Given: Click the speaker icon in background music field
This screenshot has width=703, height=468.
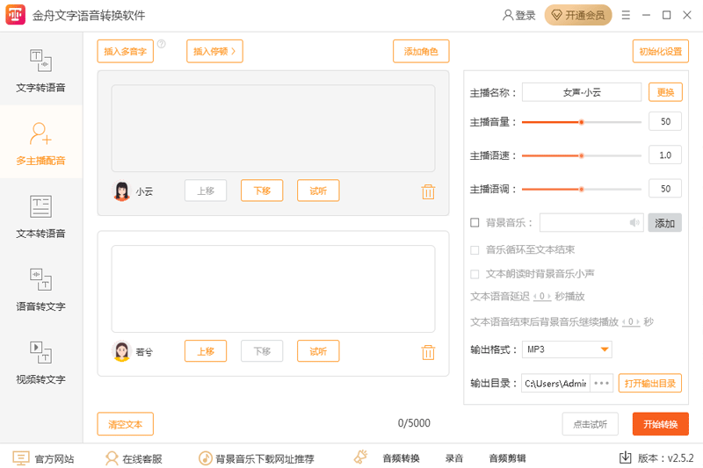Looking at the screenshot, I should 634,223.
